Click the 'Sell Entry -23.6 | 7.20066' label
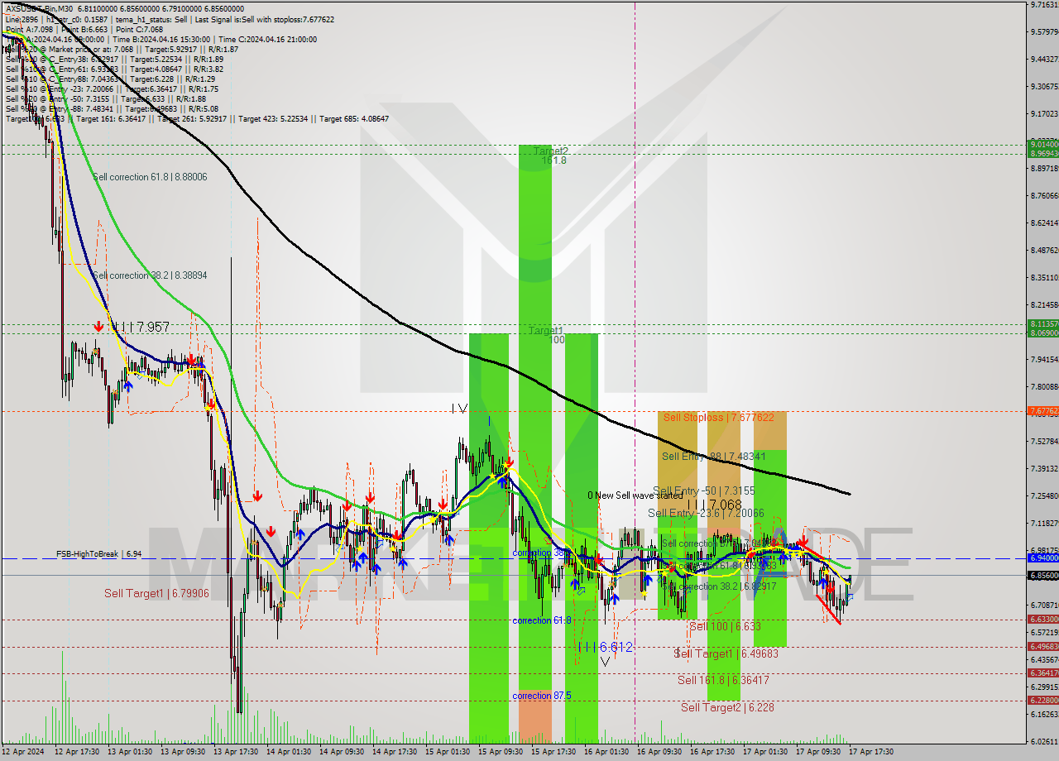Image resolution: width=1059 pixels, height=761 pixels. pos(706,513)
